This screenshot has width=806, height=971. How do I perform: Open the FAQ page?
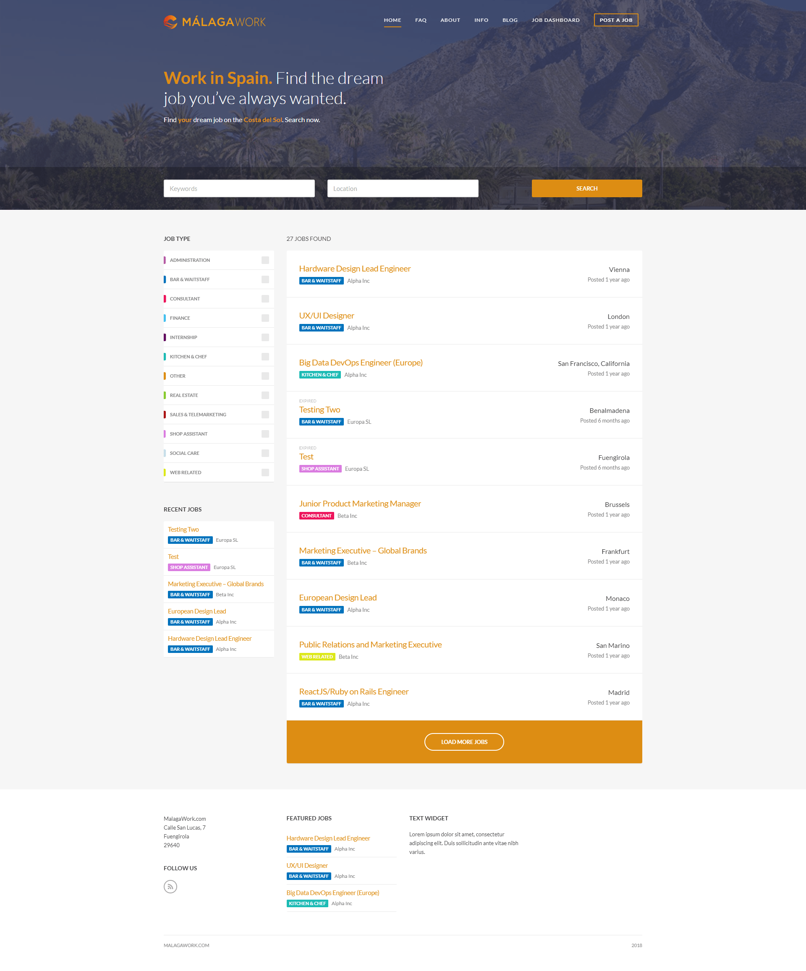[x=421, y=20]
